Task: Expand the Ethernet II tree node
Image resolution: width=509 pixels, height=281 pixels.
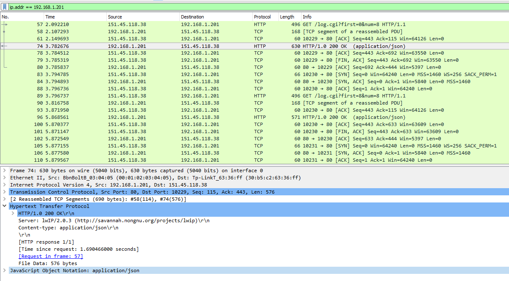Action: click(5, 178)
